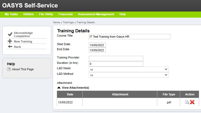The width and height of the screenshot is (201, 113).
Task: Click the Start Date field
Action: coord(97,45)
